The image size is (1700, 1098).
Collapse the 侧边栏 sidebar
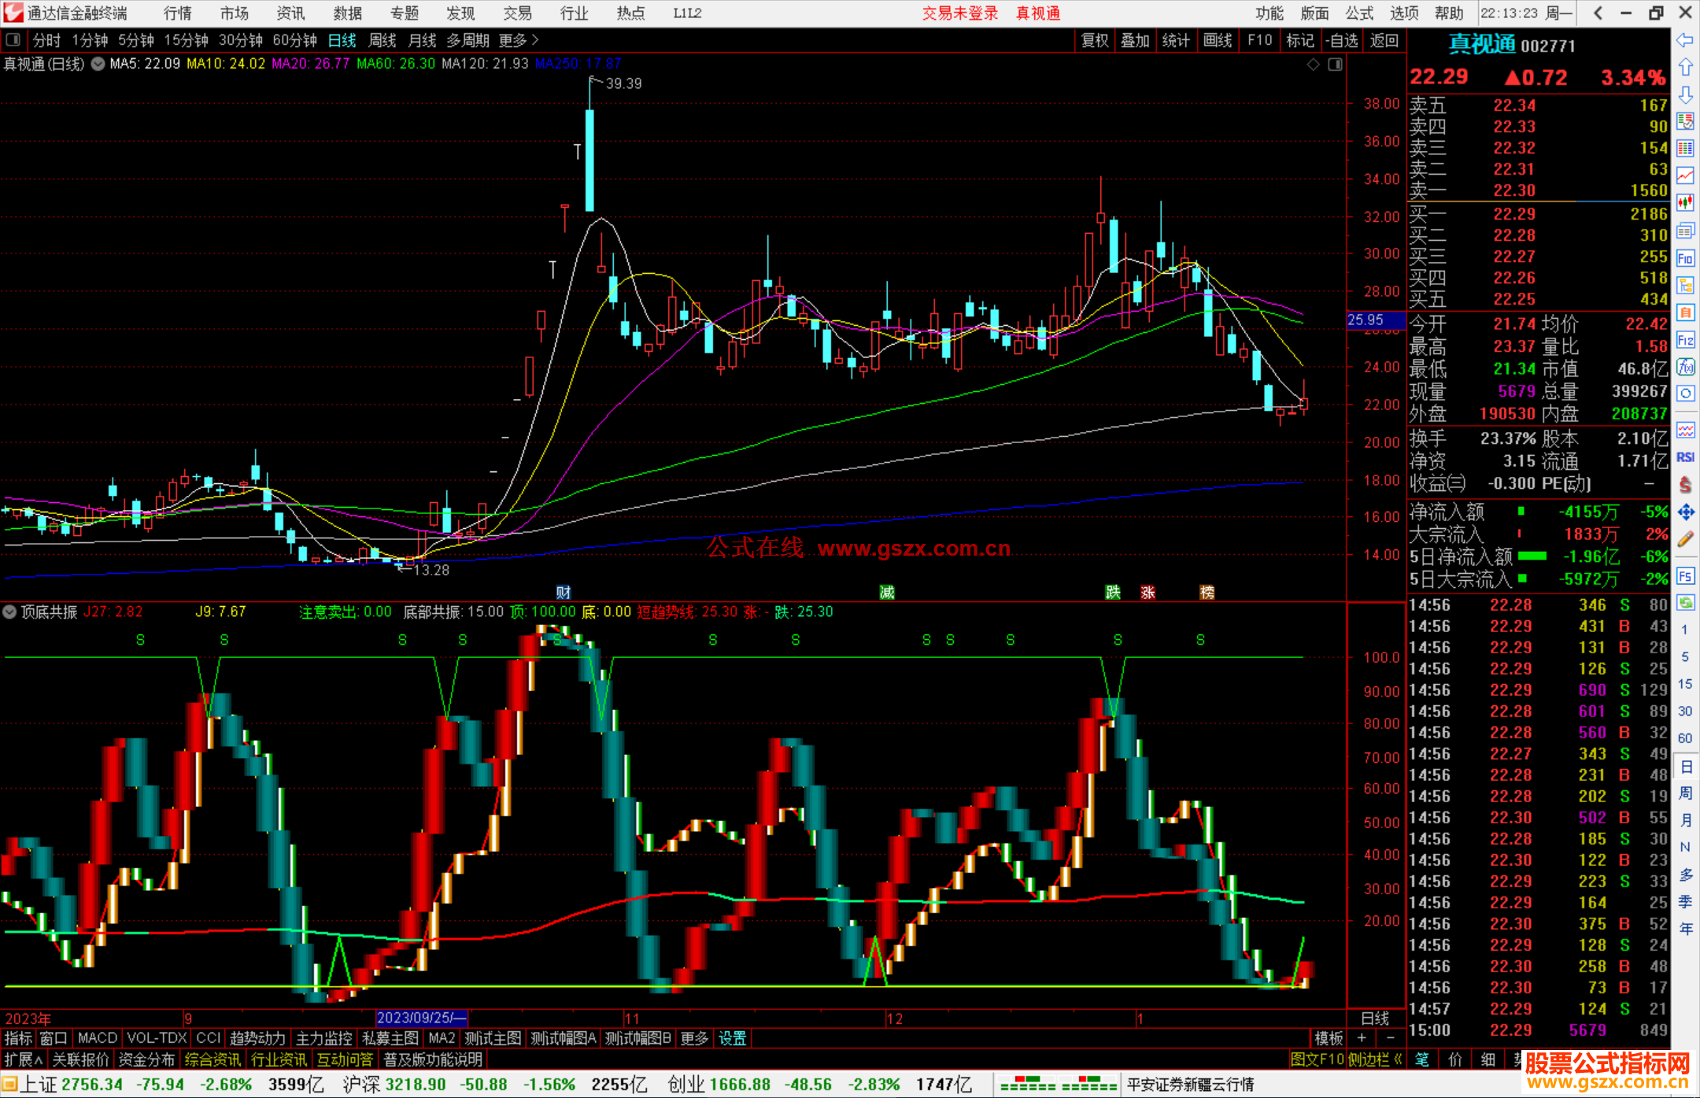click(1375, 1059)
